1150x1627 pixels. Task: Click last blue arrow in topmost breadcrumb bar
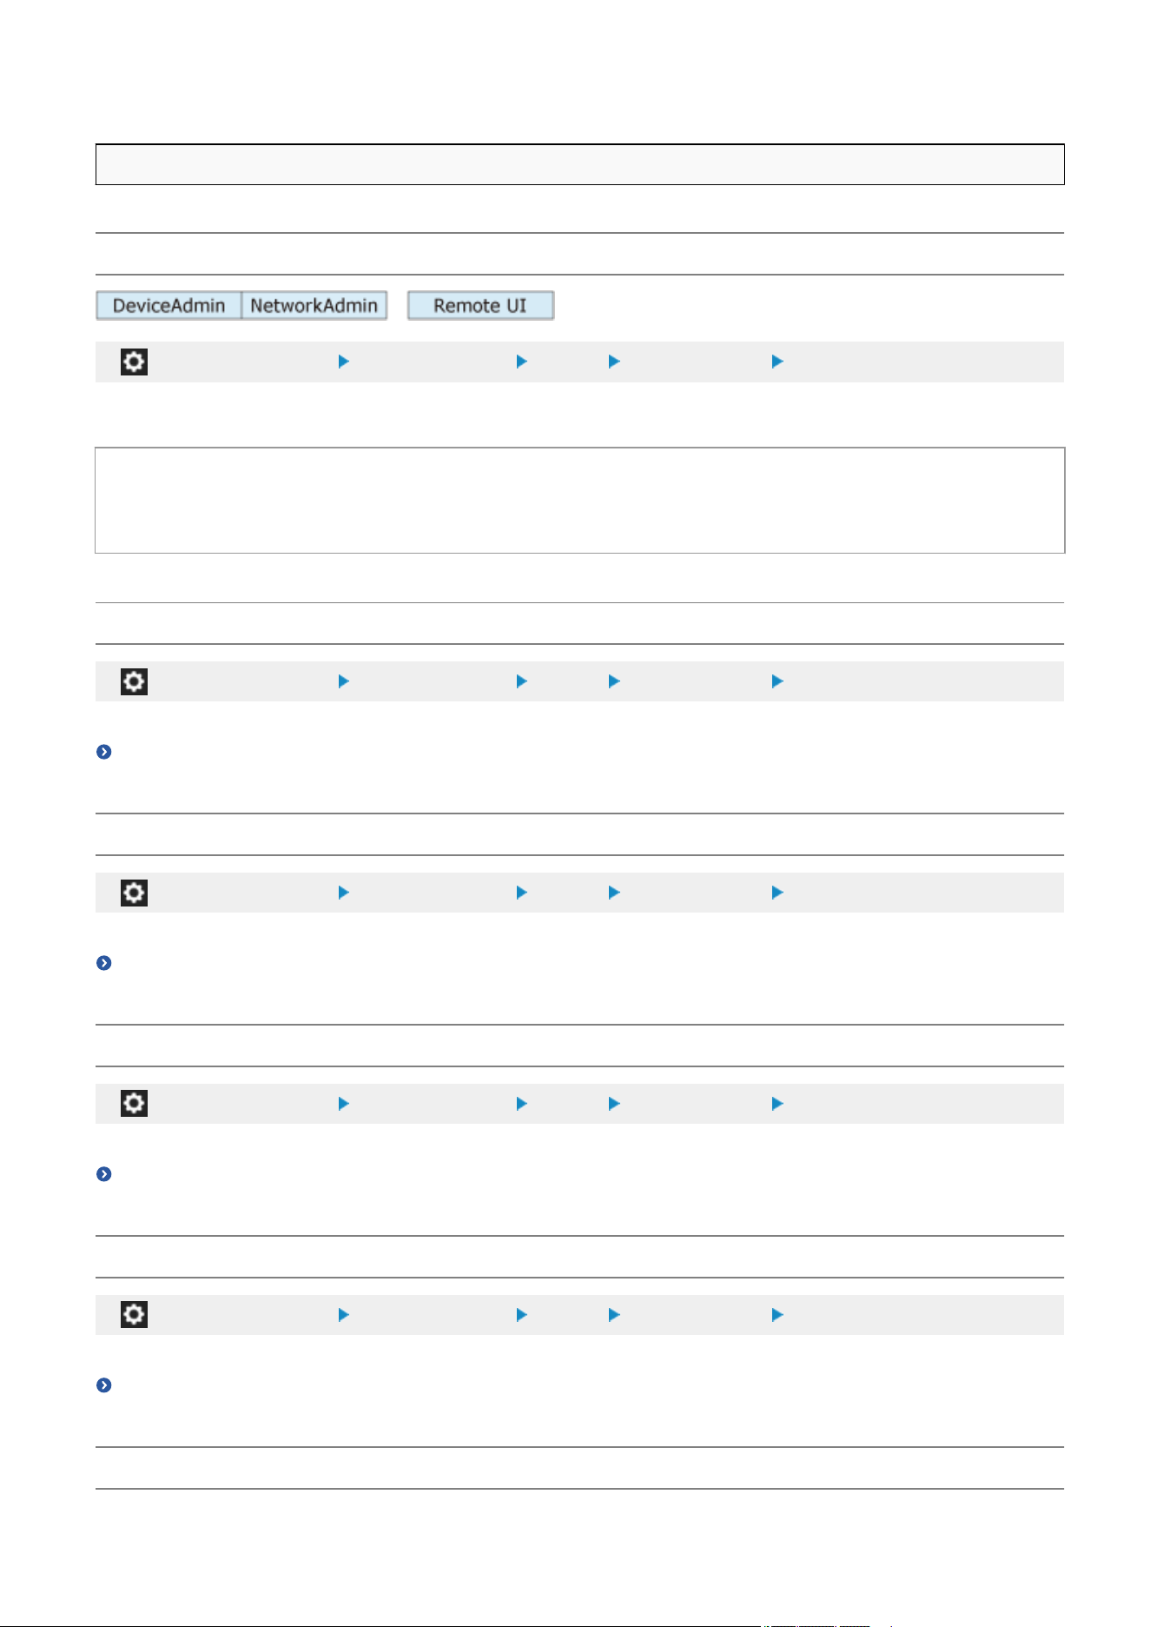pos(778,362)
